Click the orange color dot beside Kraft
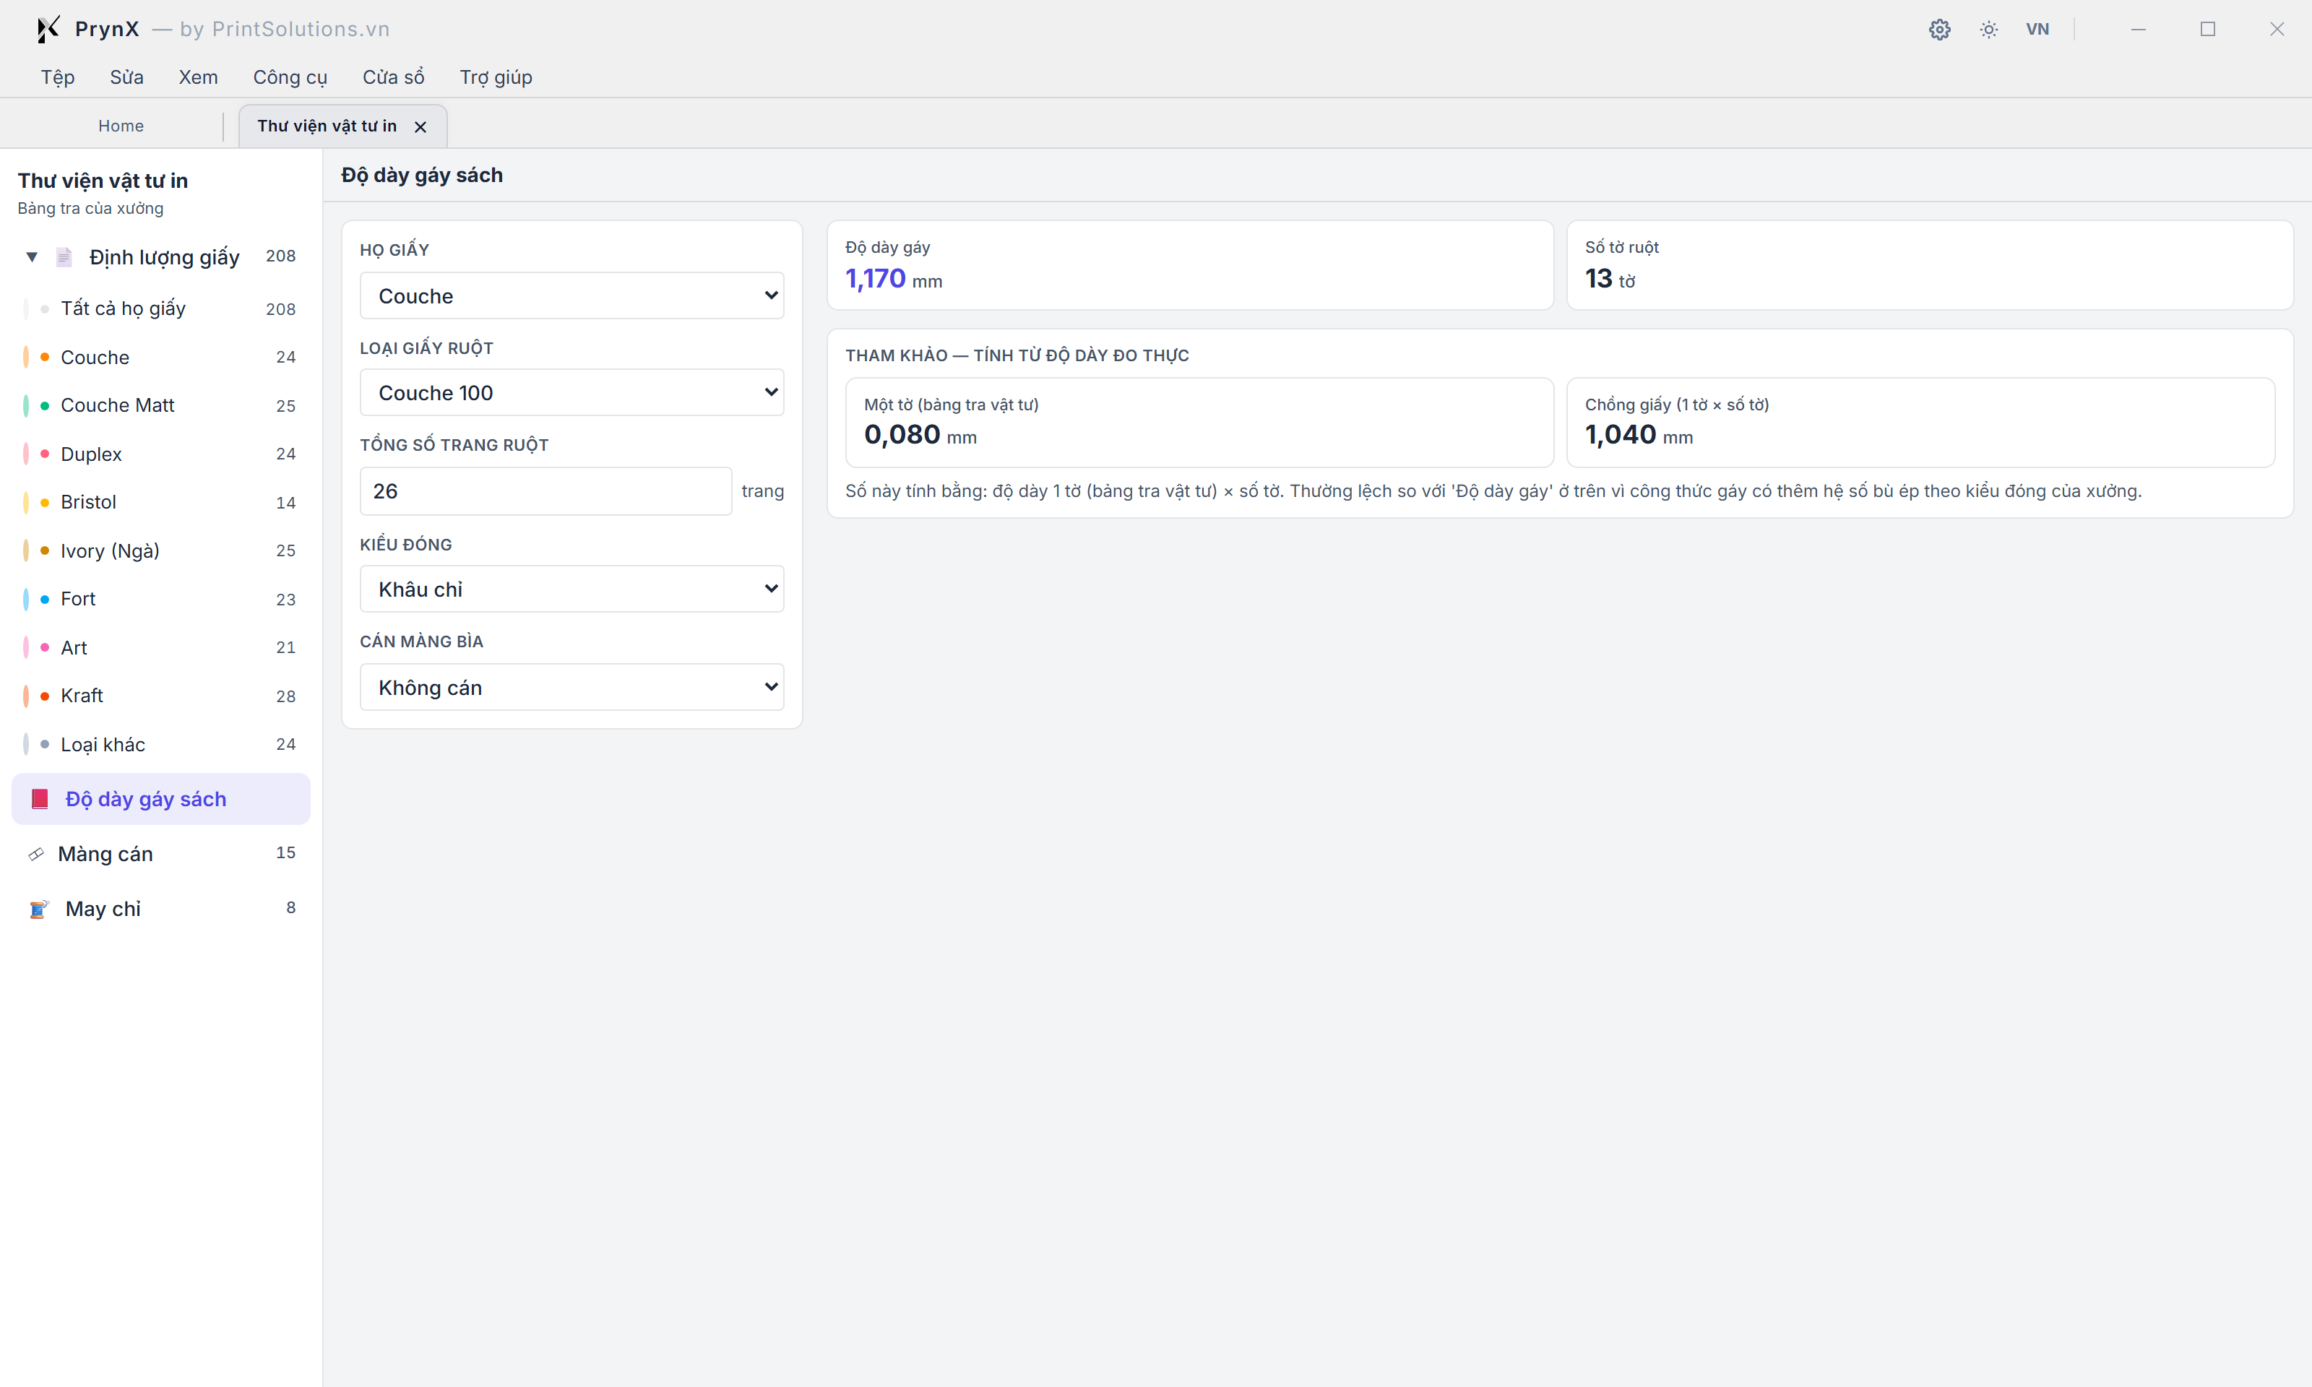 [45, 696]
